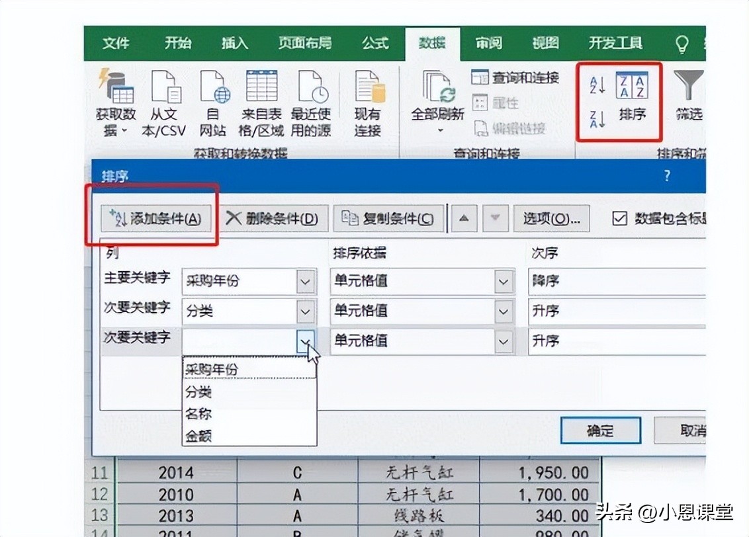This screenshot has height=537, width=749.
Task: Click the 降序 order field
Action: pyautogui.click(x=615, y=281)
